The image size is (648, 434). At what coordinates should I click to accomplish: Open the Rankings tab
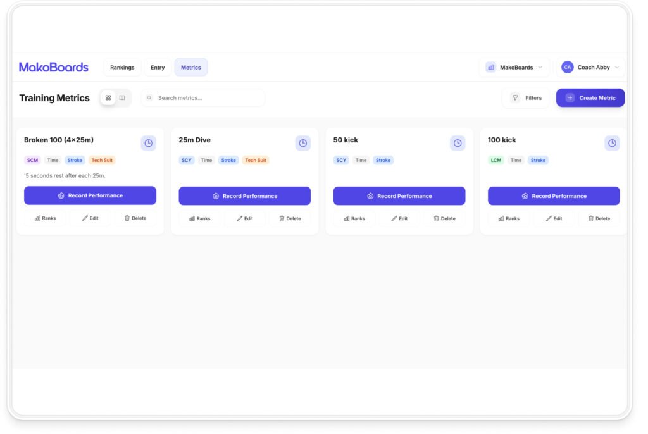click(x=122, y=67)
